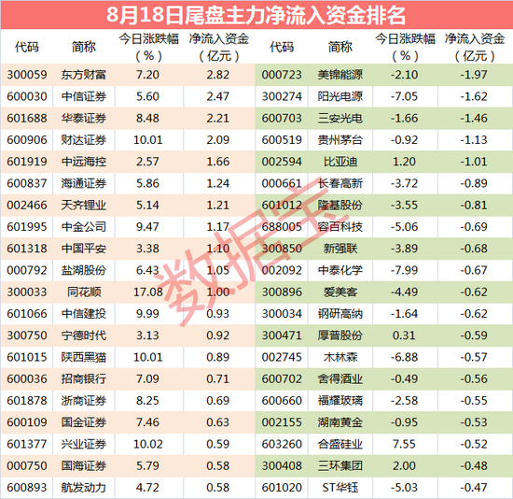
Task: Click stock code 600519
Action: tap(282, 140)
